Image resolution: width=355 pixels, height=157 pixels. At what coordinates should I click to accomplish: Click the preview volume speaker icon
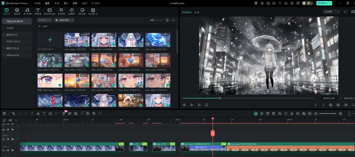[346, 105]
